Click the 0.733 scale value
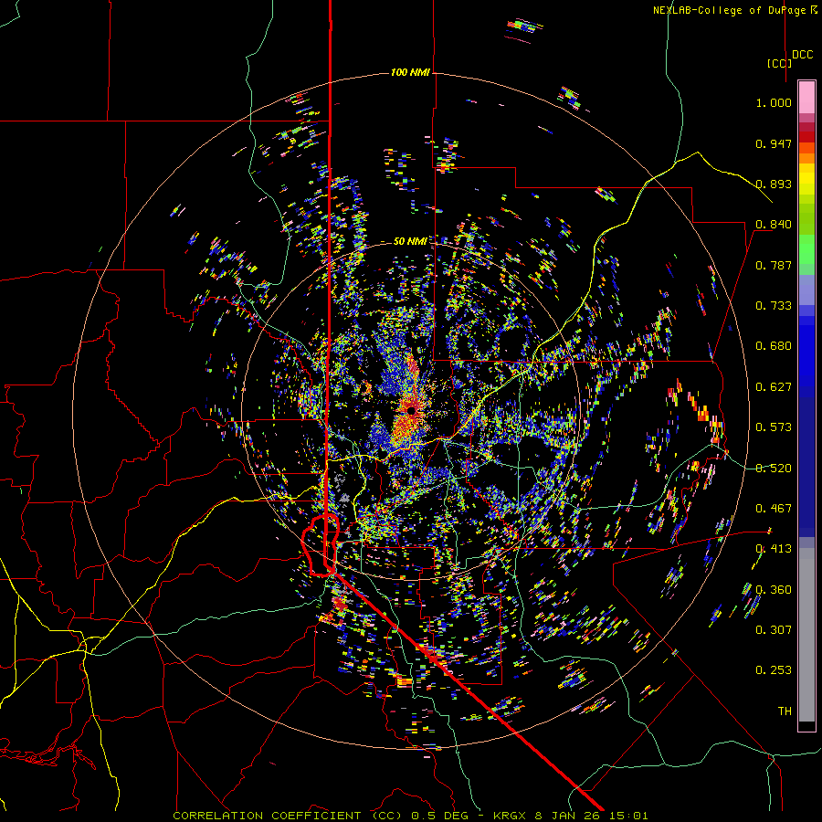 pos(774,306)
